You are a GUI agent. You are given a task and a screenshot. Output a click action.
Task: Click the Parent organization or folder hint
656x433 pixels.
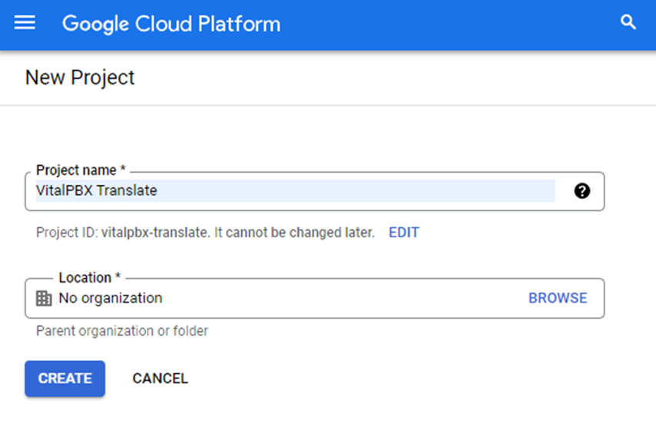122,331
